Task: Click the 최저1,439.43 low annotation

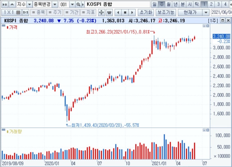Action: click(x=105, y=125)
